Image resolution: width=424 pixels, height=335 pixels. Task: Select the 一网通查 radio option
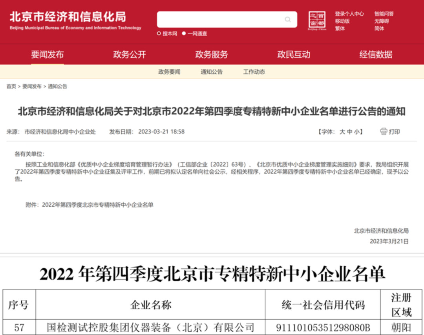click(x=184, y=33)
